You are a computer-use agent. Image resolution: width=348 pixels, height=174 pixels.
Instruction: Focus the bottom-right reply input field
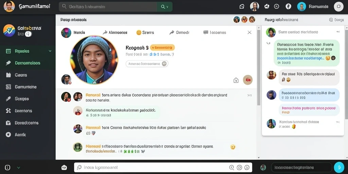[x=301, y=168]
